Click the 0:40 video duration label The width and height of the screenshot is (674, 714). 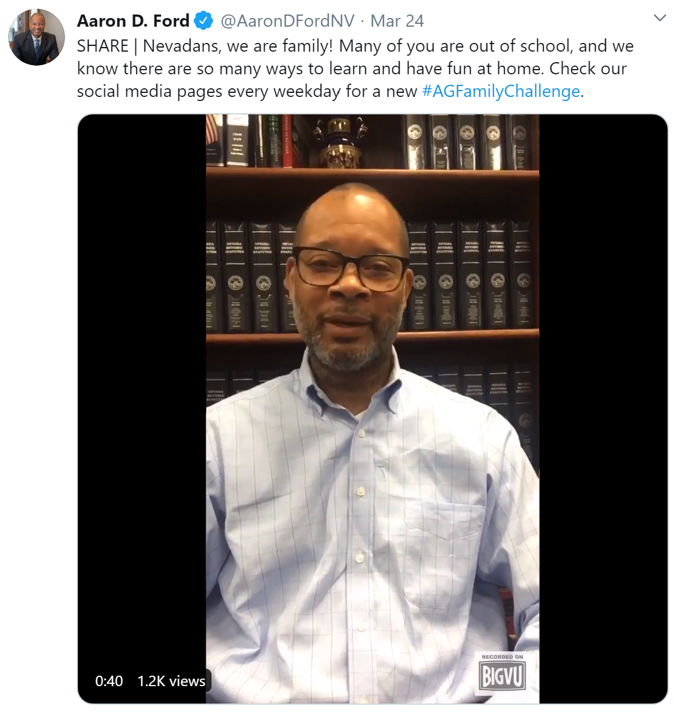point(109,681)
